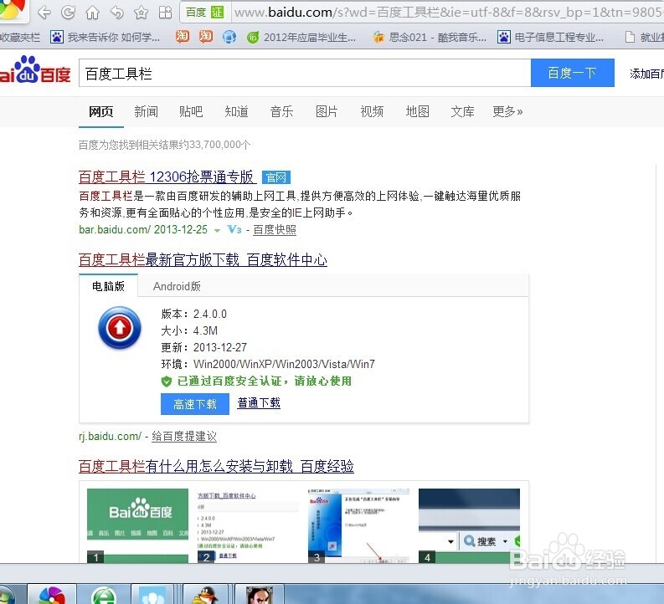This screenshot has height=604, width=664.
Task: Open result 百度工具栏最新官方版下载_百度软件中心
Action: tap(203, 259)
